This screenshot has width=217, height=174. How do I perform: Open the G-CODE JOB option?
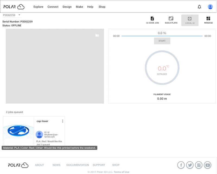(x=152, y=20)
